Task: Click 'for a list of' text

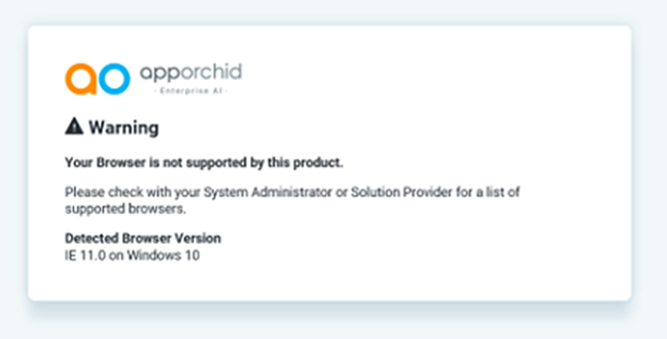Action: click(x=488, y=192)
